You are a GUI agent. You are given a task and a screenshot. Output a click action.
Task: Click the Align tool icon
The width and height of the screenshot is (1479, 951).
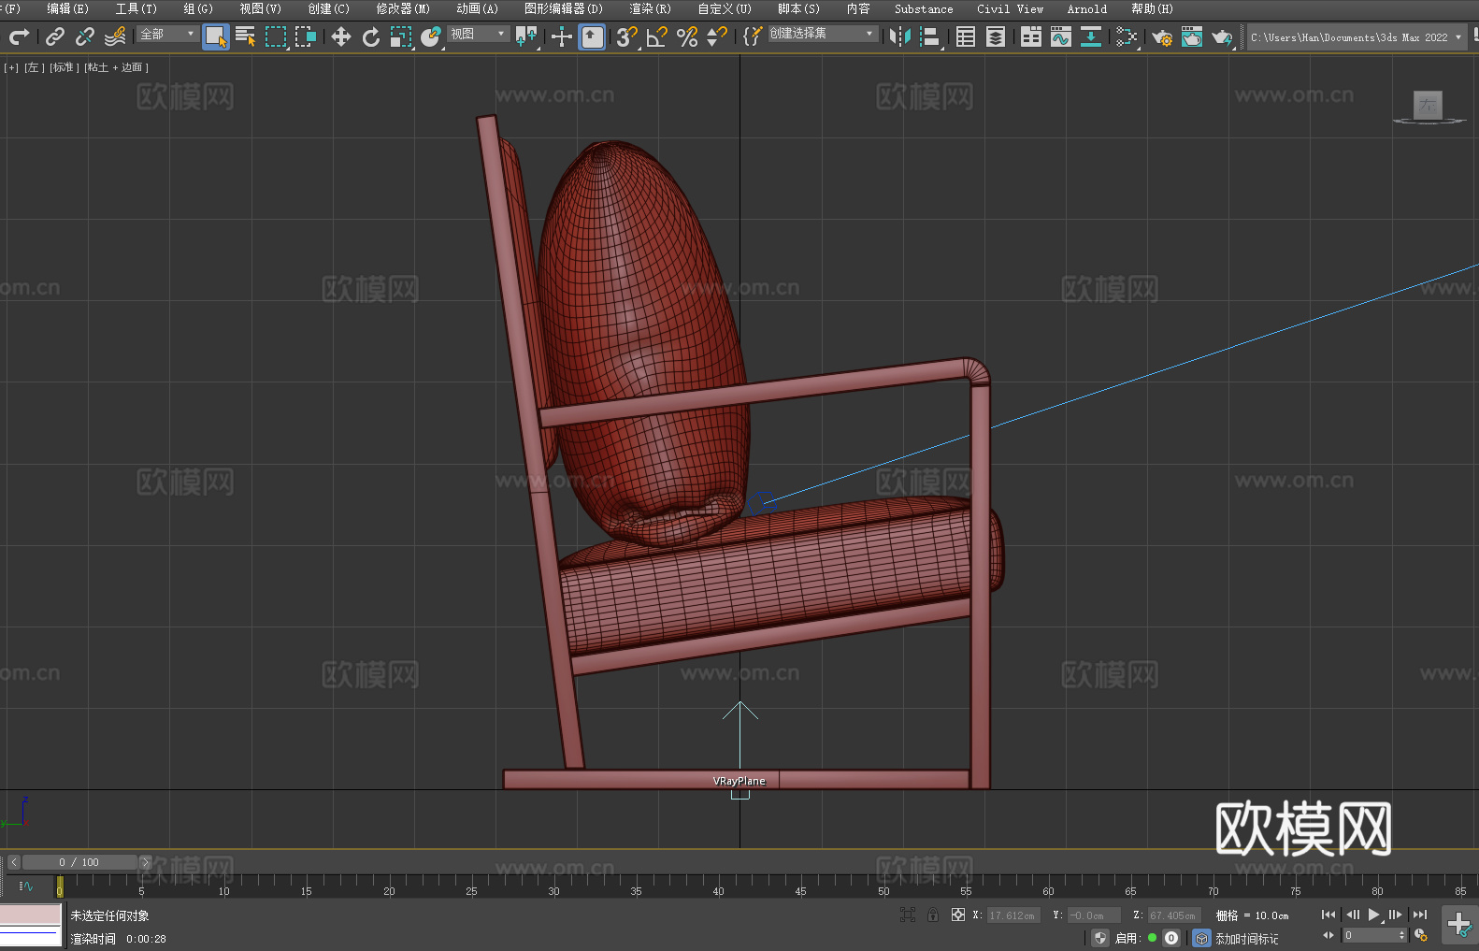pyautogui.click(x=930, y=36)
